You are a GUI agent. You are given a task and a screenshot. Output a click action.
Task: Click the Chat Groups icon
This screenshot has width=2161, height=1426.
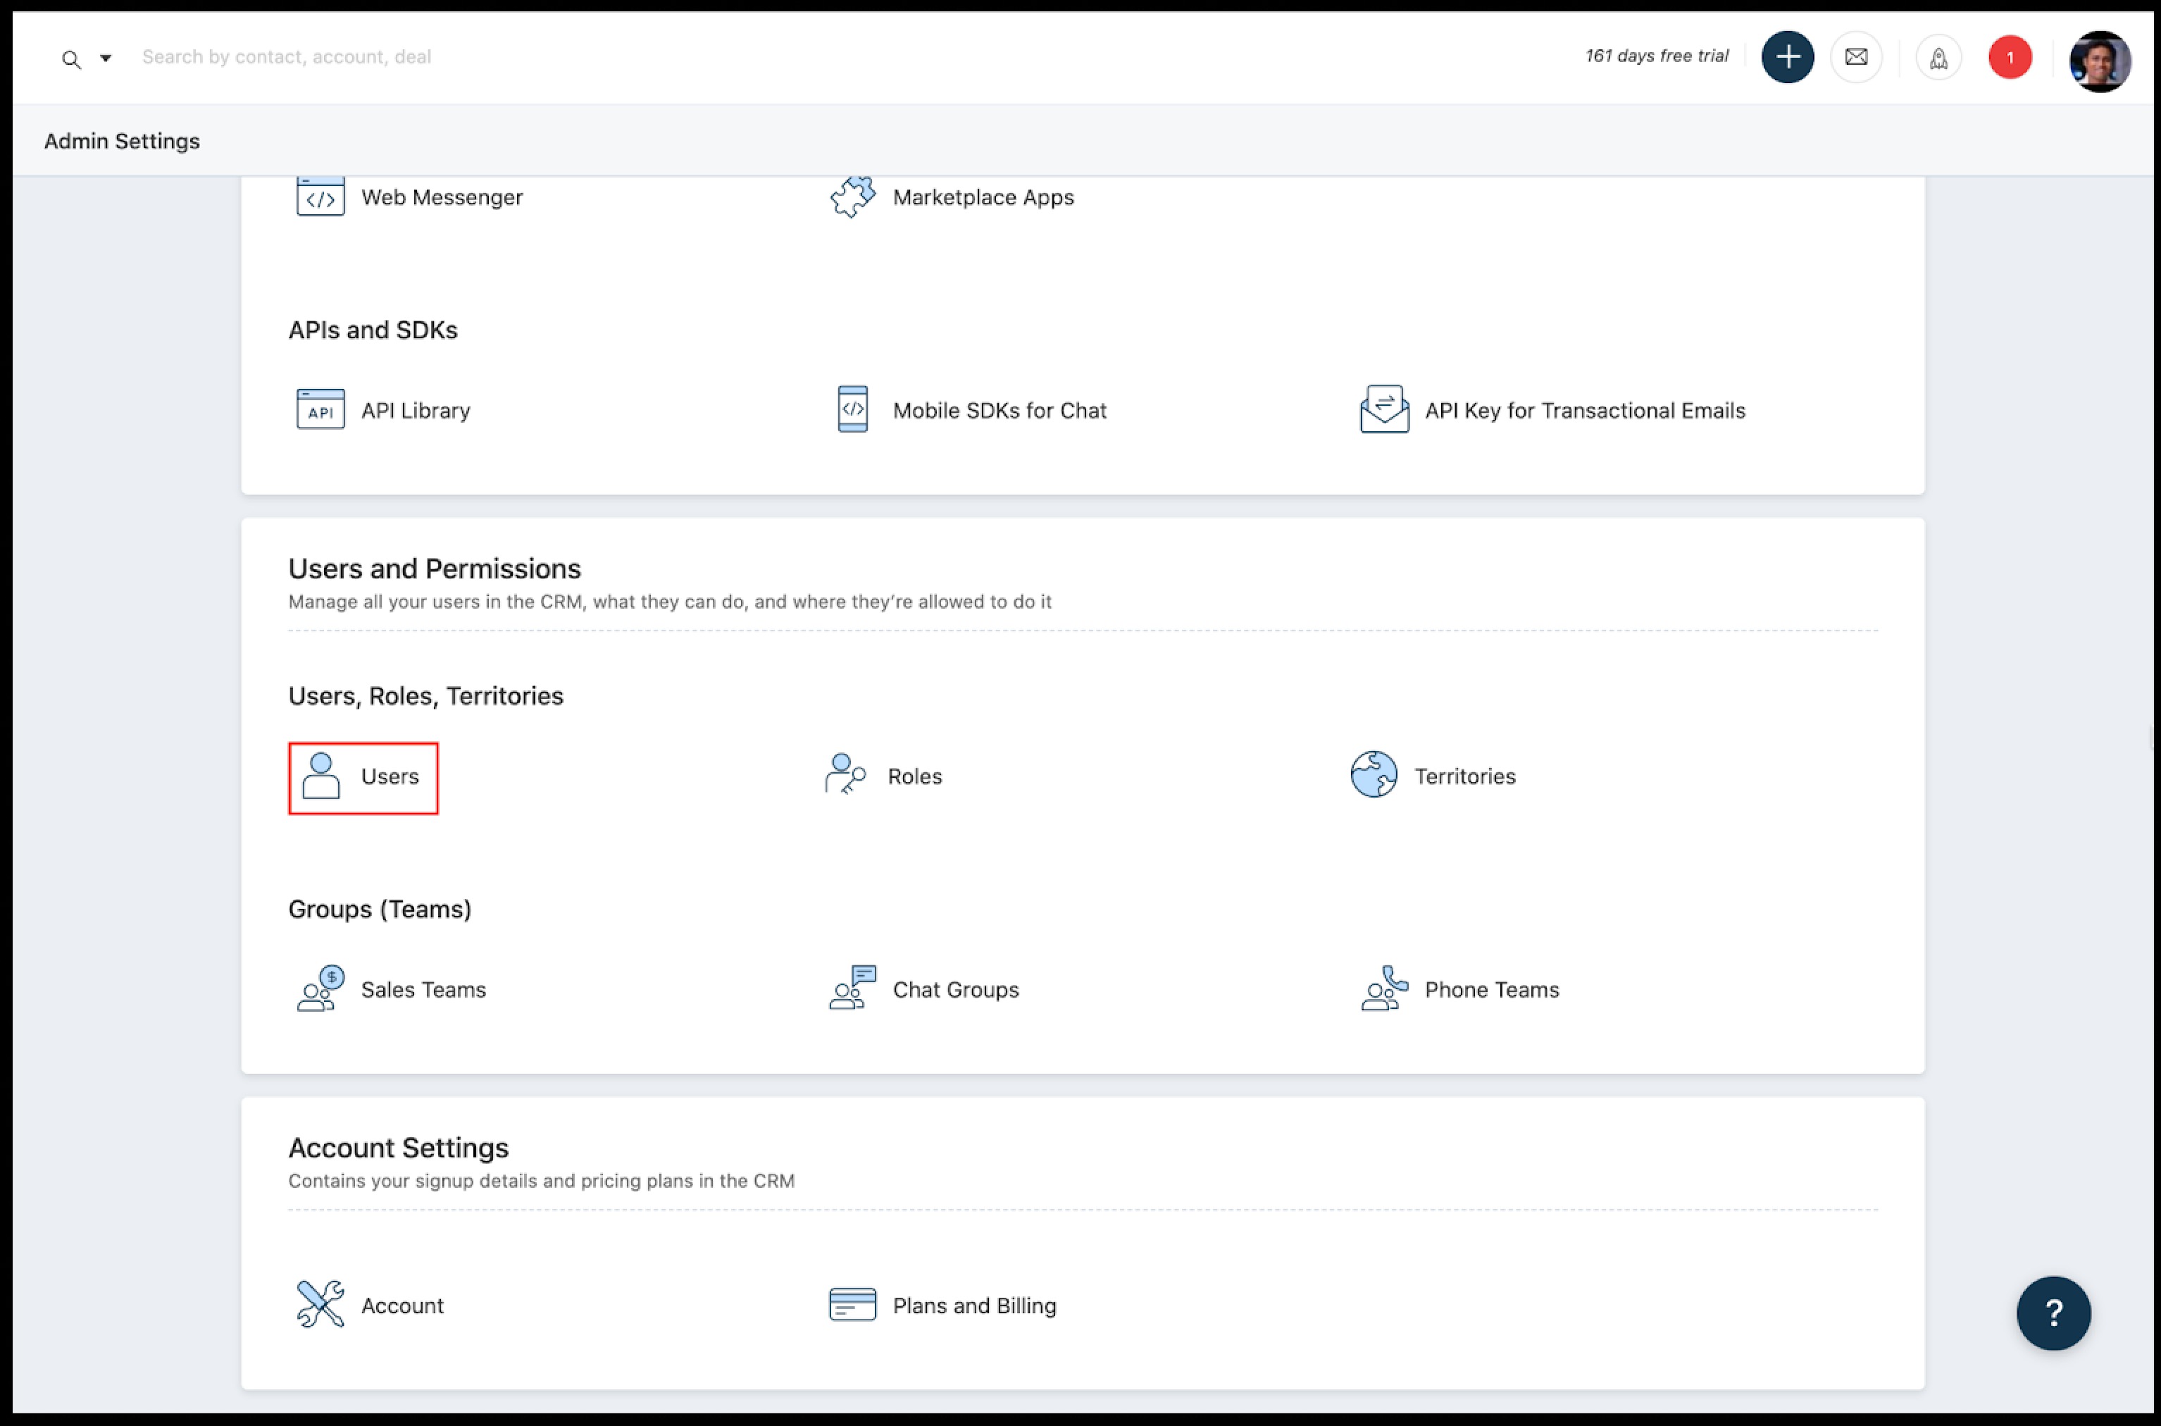pyautogui.click(x=852, y=988)
